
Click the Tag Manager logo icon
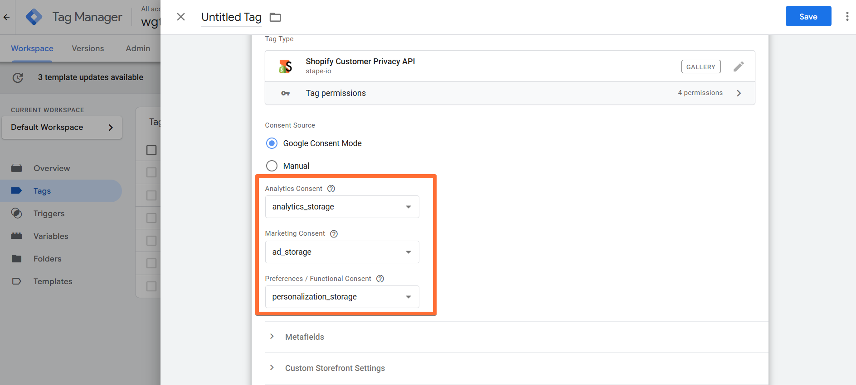[34, 17]
